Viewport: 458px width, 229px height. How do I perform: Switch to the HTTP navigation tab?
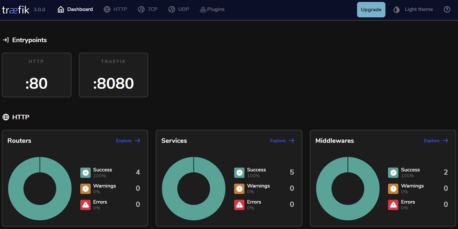pyautogui.click(x=115, y=9)
